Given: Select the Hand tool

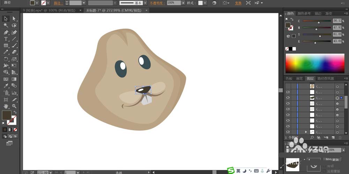Looking at the screenshot, I should pos(6,106).
